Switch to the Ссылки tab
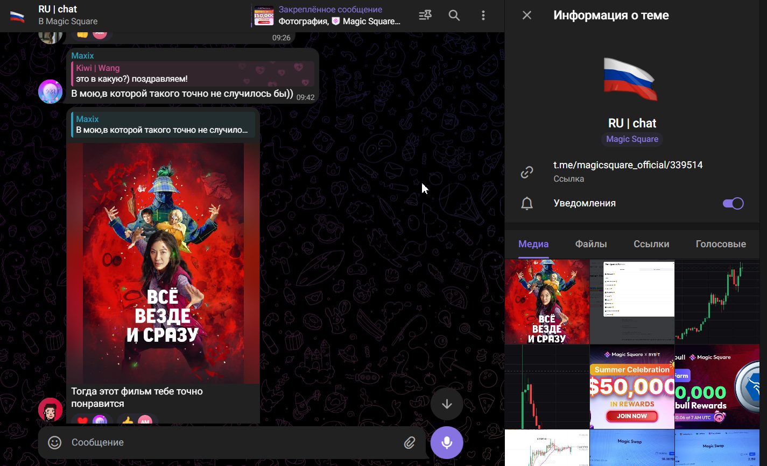This screenshot has width=767, height=466. coord(651,244)
